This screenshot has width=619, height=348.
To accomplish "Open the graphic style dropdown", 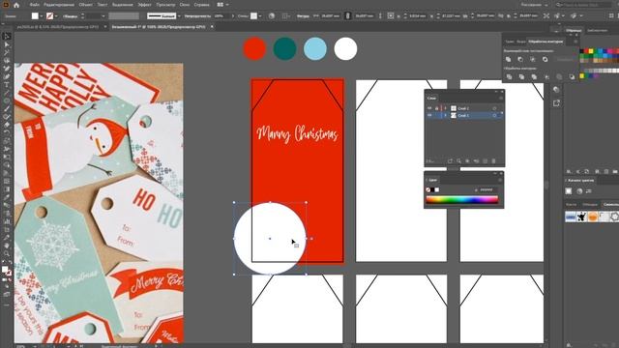I will 260,16.
